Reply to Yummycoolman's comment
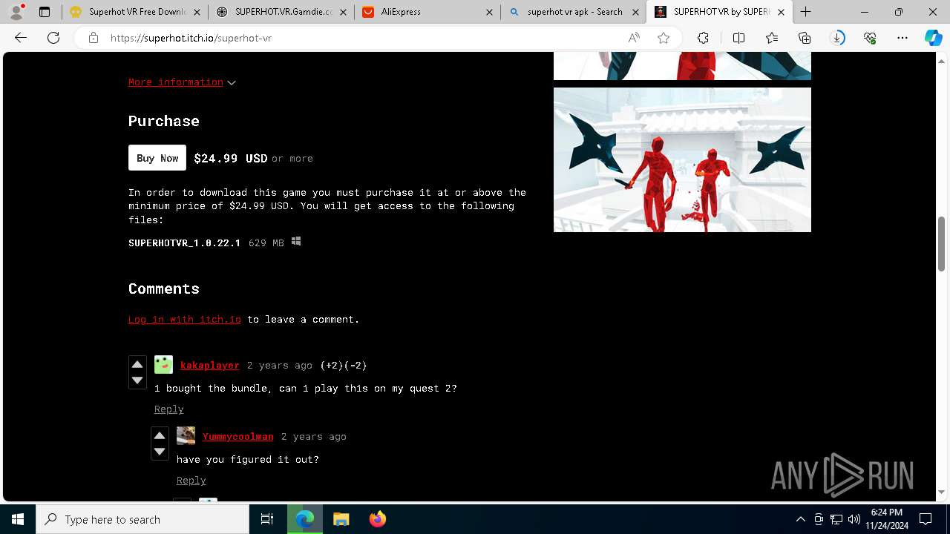Viewport: 950px width, 534px height. (x=191, y=481)
